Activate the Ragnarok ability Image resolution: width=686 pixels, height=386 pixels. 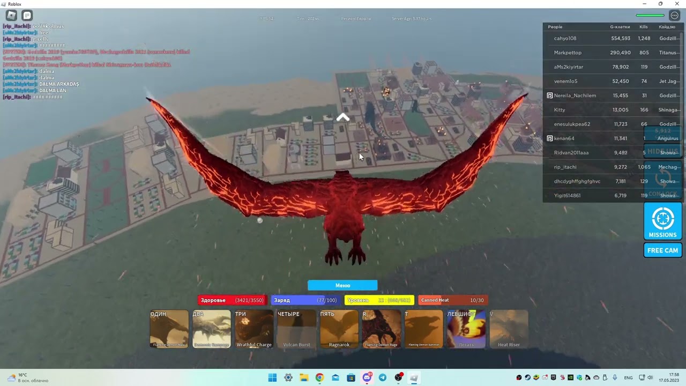pos(339,329)
